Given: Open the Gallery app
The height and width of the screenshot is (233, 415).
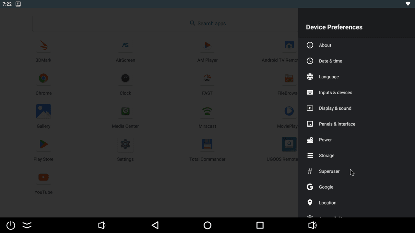Looking at the screenshot, I should pos(43,112).
